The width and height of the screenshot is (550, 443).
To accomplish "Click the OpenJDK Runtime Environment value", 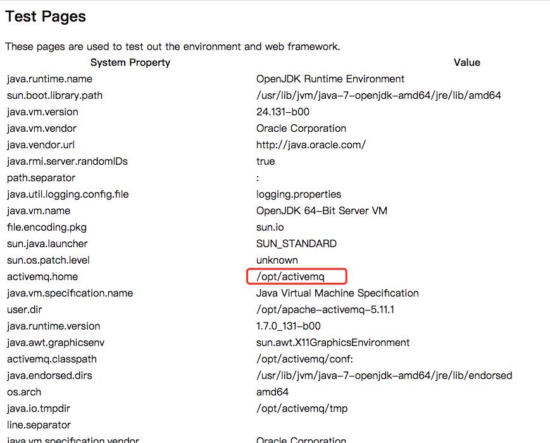I will (x=330, y=79).
